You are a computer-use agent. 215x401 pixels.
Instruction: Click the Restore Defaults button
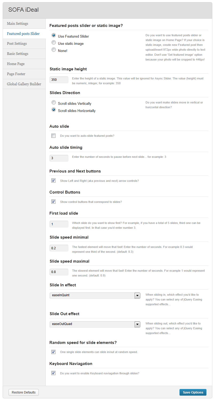tap(24, 392)
